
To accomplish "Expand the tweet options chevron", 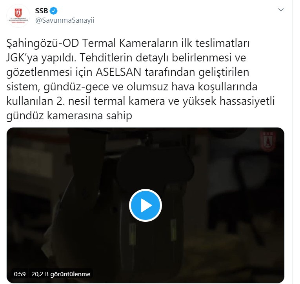I will (x=281, y=10).
